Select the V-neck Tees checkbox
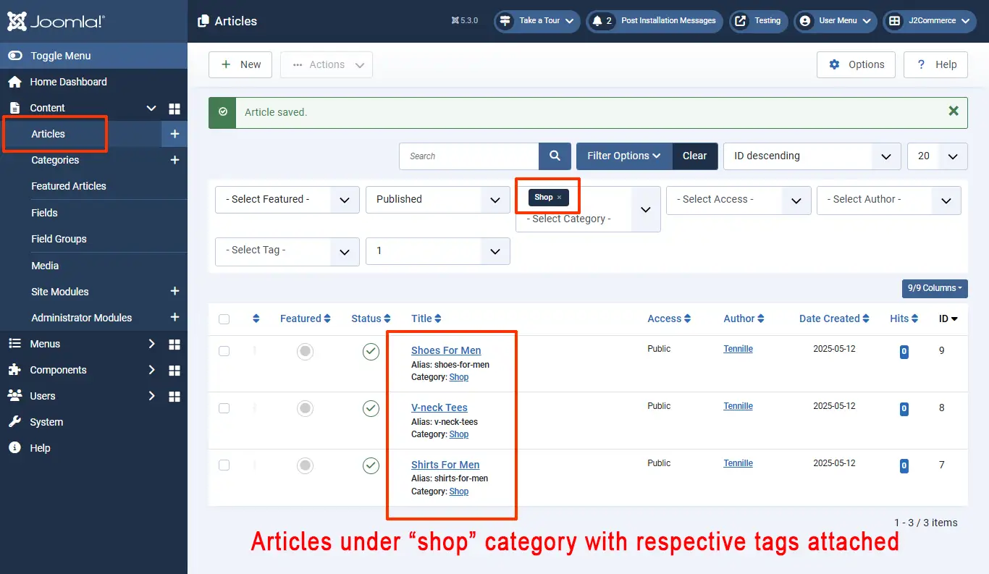The image size is (989, 574). click(x=224, y=408)
